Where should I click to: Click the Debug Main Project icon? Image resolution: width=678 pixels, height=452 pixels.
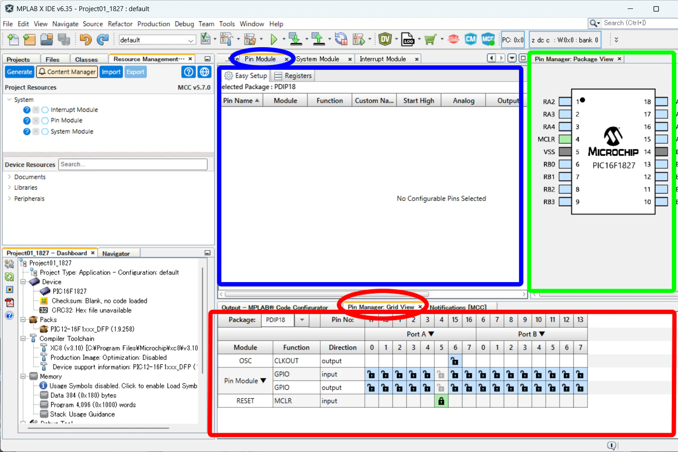[x=359, y=40]
